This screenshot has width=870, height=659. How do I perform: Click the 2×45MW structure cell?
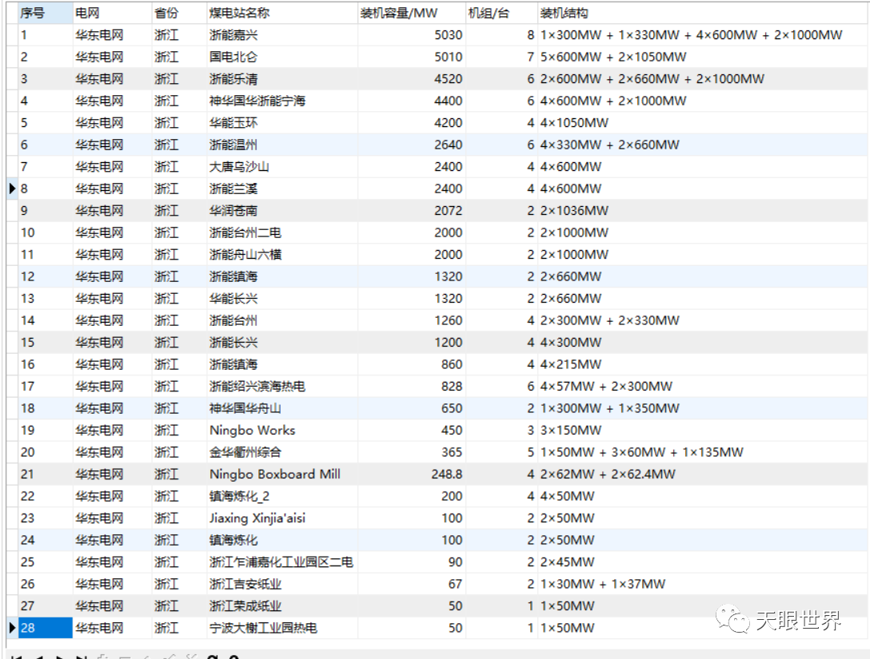[x=702, y=562]
